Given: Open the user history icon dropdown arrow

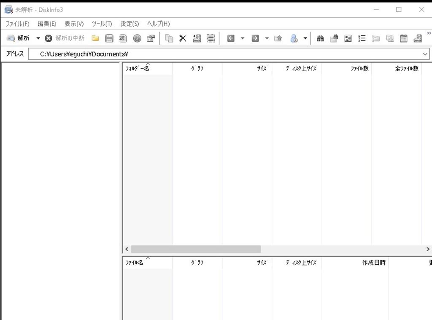Looking at the screenshot, I should coord(305,38).
